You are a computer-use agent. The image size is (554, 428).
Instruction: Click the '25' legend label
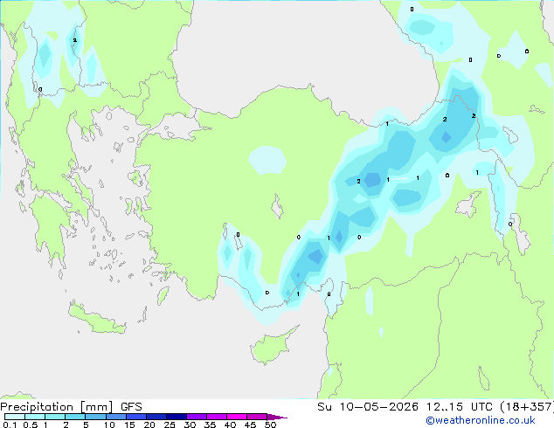(x=170, y=425)
